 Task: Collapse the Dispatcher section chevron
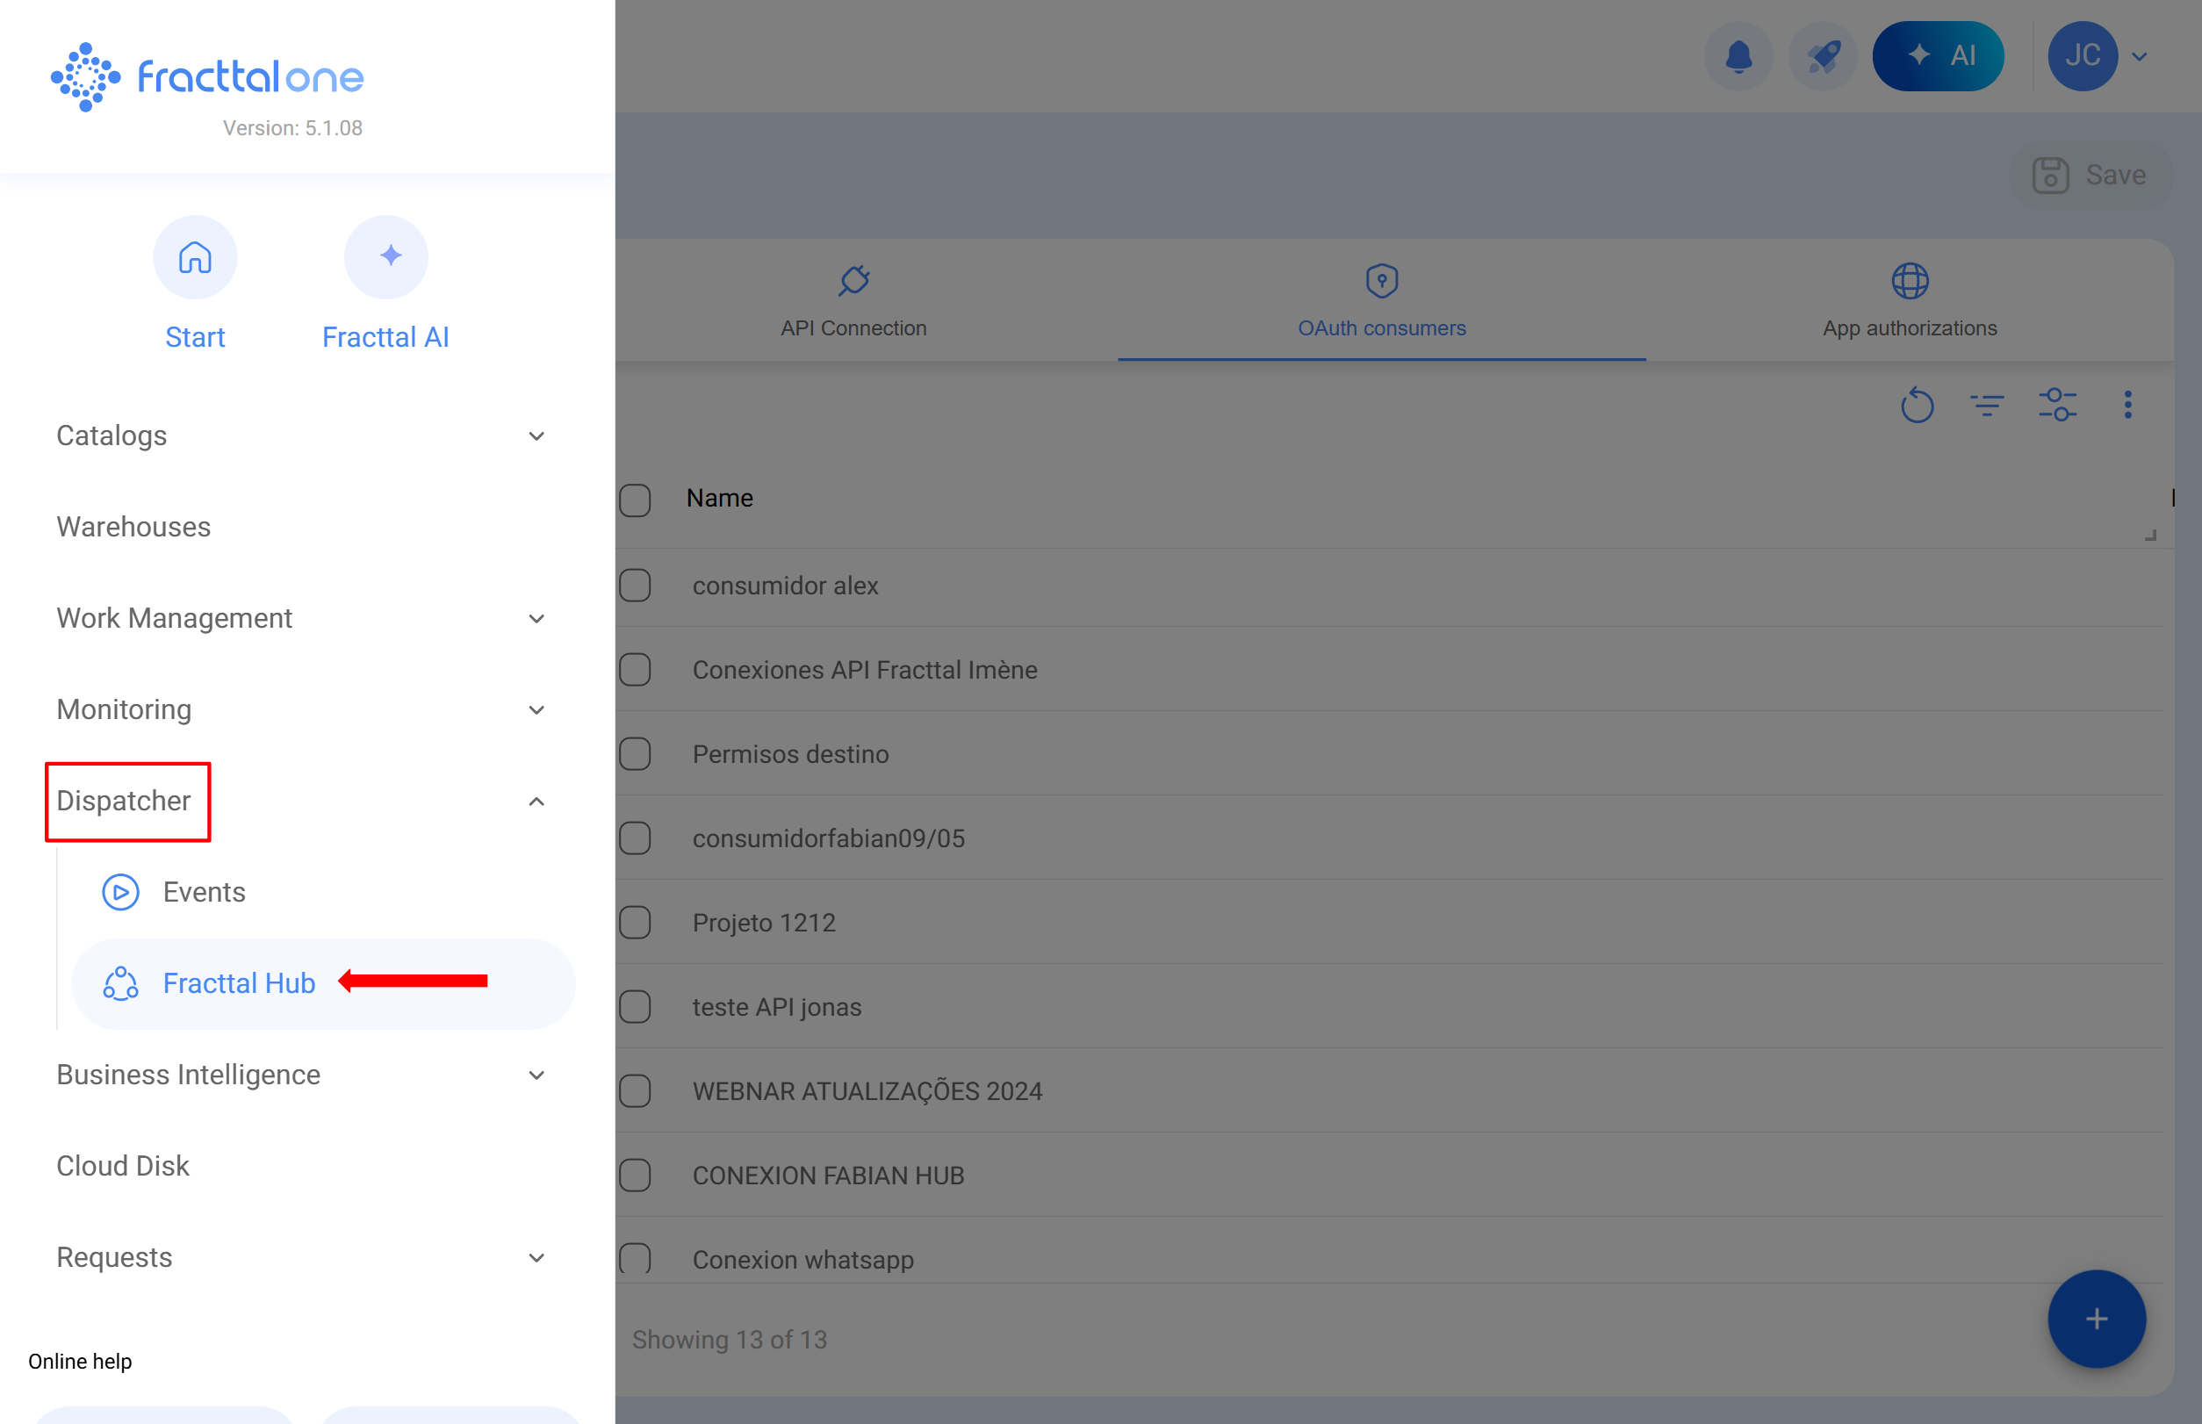coord(536,802)
